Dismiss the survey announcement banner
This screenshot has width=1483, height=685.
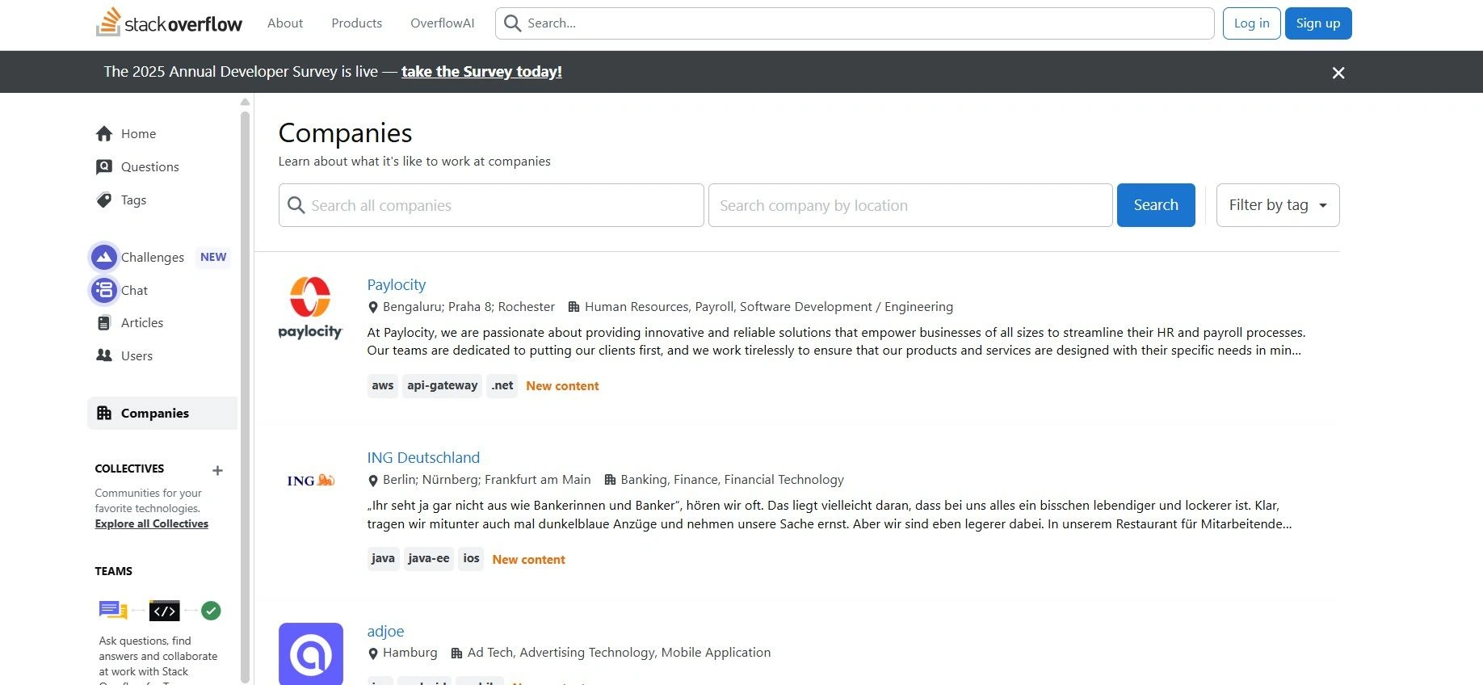pos(1338,72)
